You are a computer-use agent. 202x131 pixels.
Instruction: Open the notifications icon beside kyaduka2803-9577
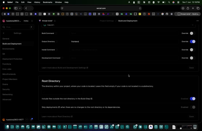31,119
